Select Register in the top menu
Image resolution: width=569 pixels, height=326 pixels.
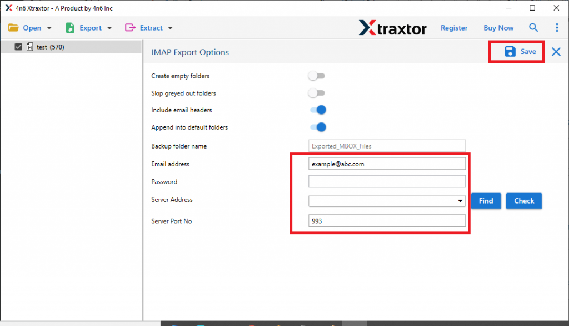pos(454,27)
